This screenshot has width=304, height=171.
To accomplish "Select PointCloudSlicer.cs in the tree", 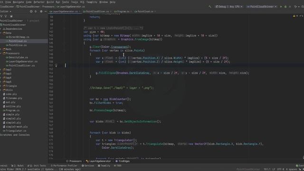I will click(x=20, y=66).
